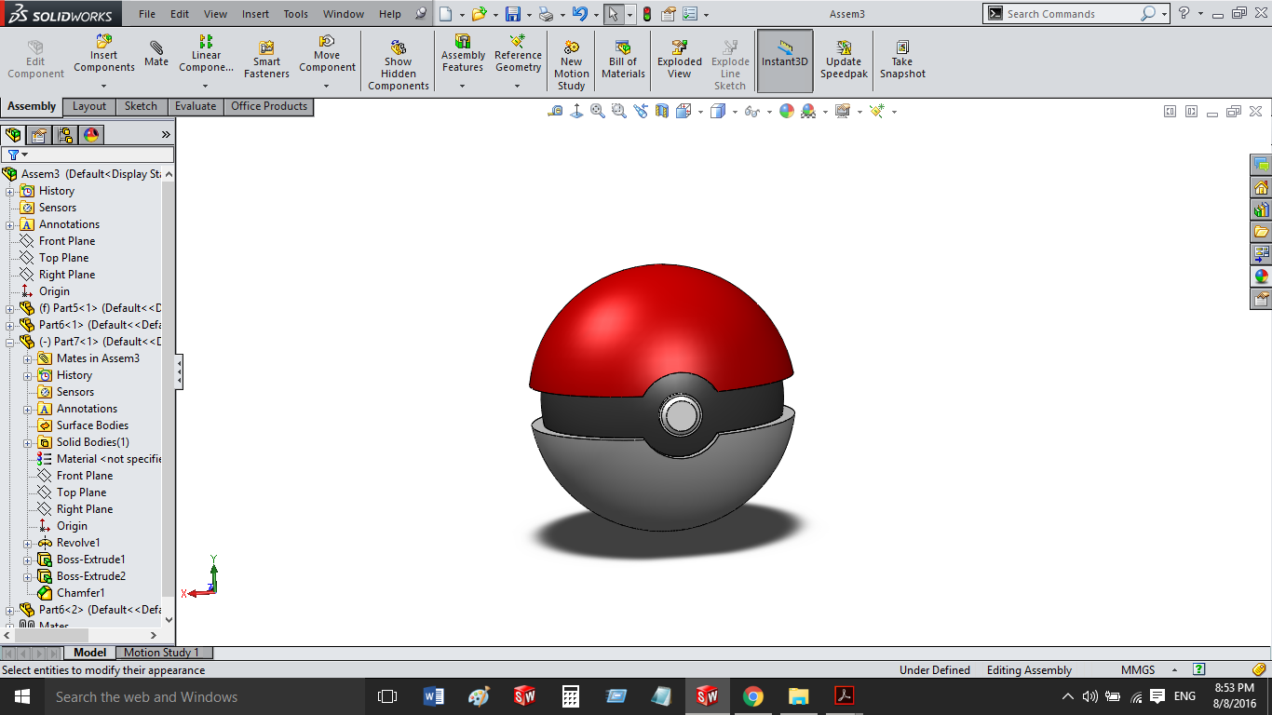
Task: Open Bill of Materials tool
Action: pos(623,61)
